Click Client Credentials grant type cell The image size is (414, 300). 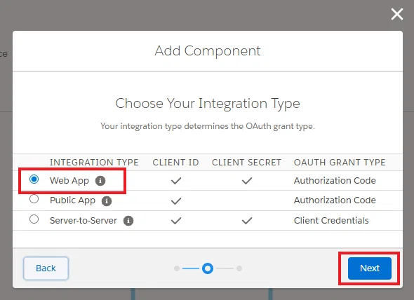pyautogui.click(x=331, y=221)
